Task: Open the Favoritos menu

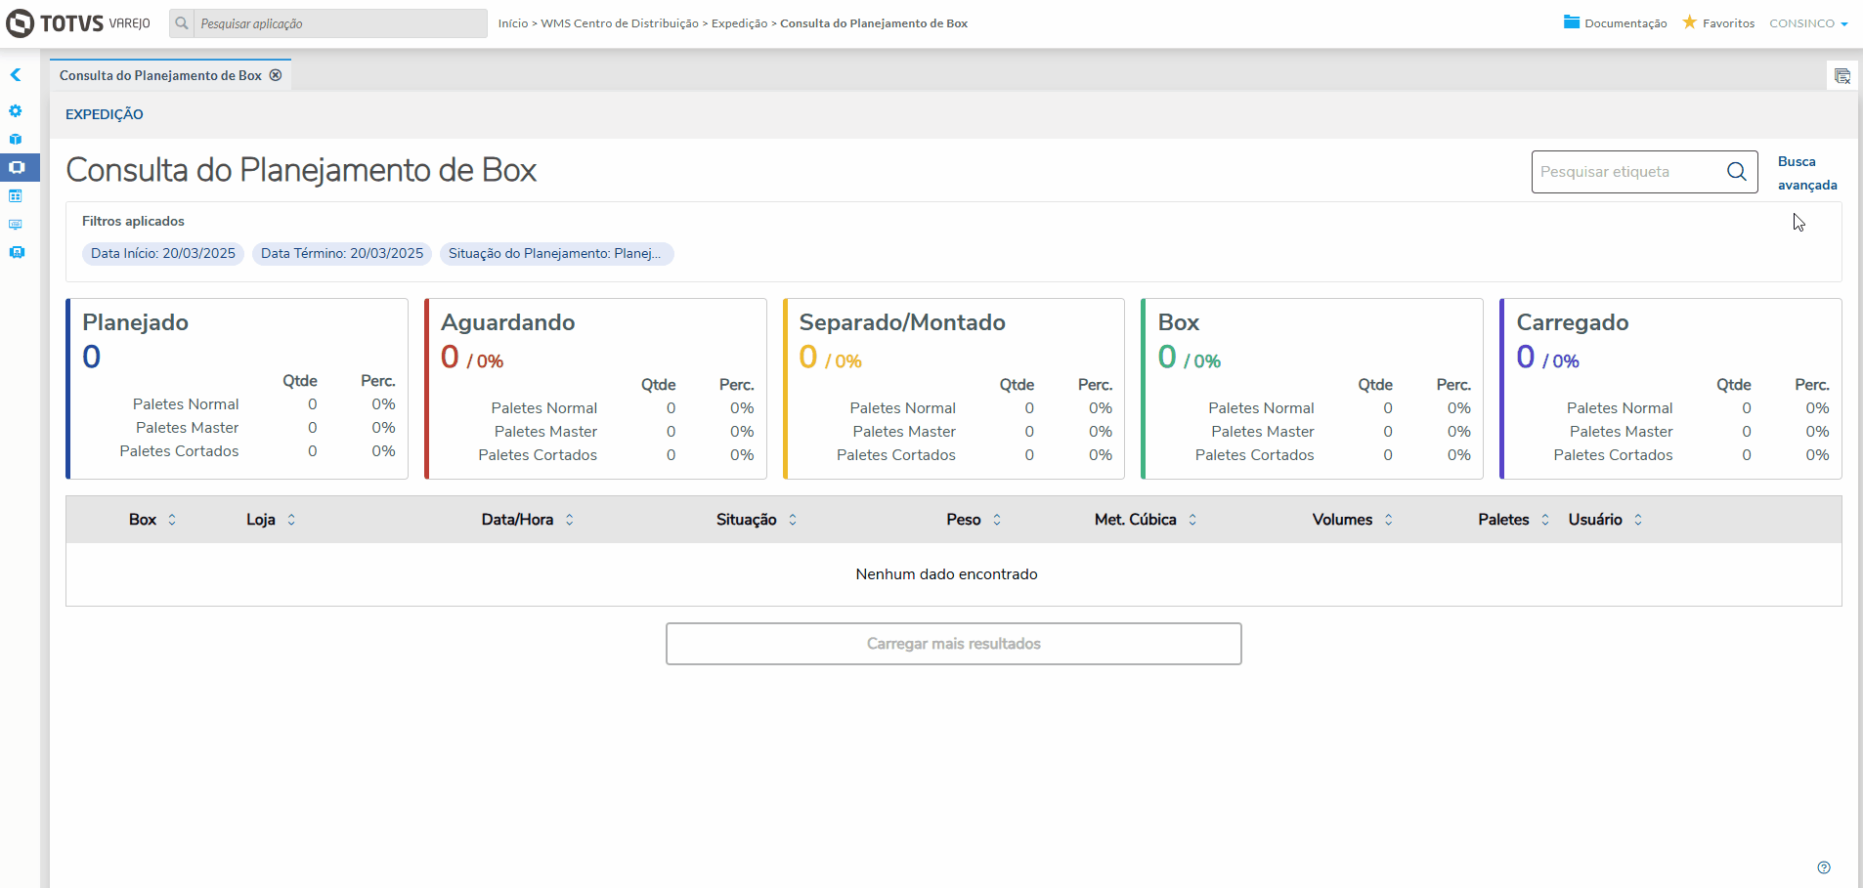Action: tap(1718, 22)
